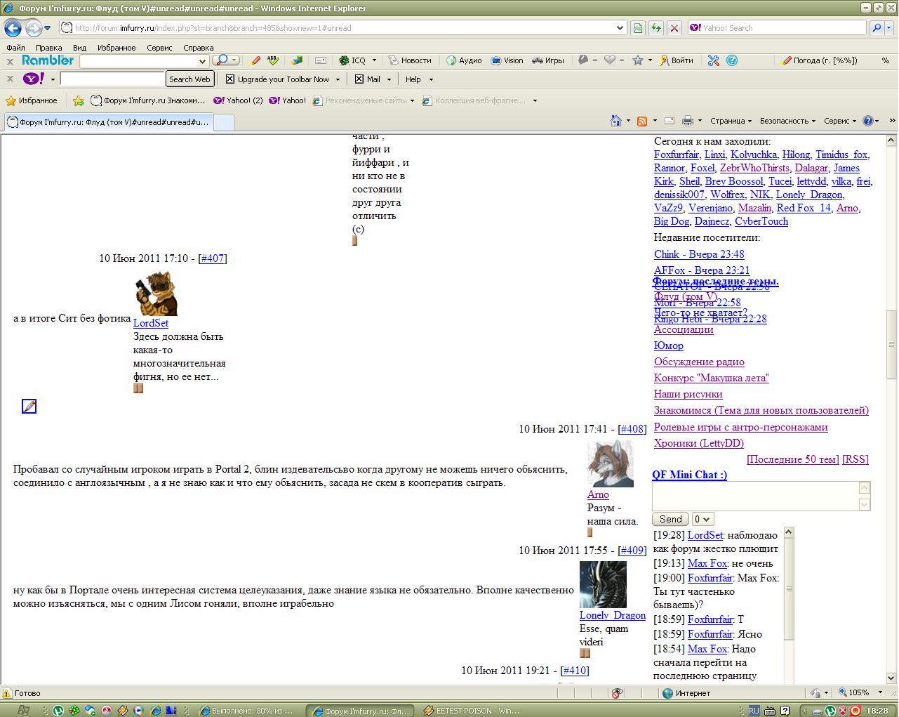Image resolution: width=899 pixels, height=717 pixels.
Task: Open the chat dropdown showing 0
Action: [x=702, y=519]
